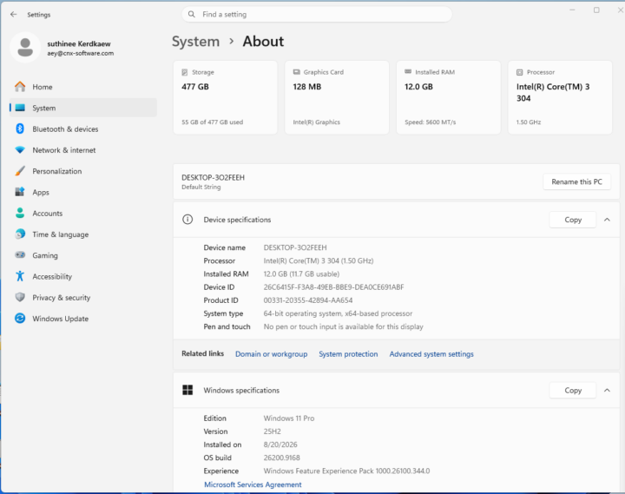
Task: Click the search magnifier icon
Action: click(x=192, y=15)
